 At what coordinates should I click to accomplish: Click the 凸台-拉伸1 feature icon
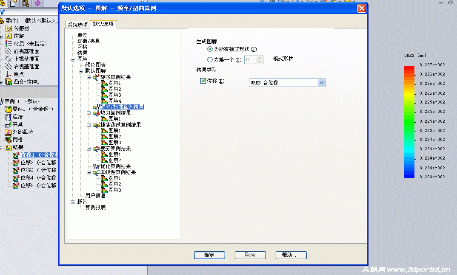(9, 82)
